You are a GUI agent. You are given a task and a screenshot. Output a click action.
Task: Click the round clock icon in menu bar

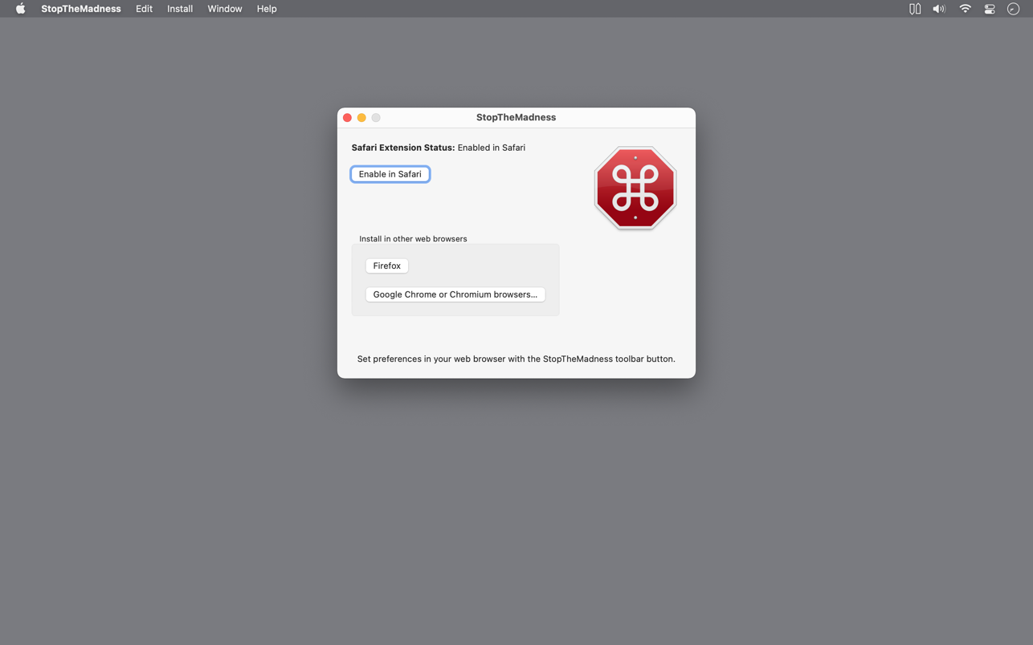1013,9
